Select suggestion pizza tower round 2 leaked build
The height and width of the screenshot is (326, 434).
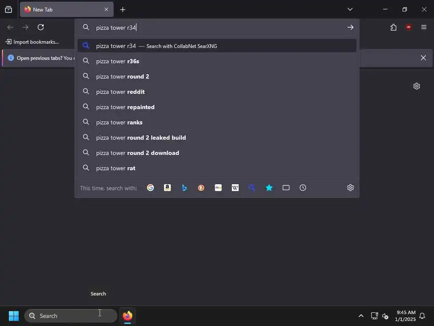[x=217, y=138]
